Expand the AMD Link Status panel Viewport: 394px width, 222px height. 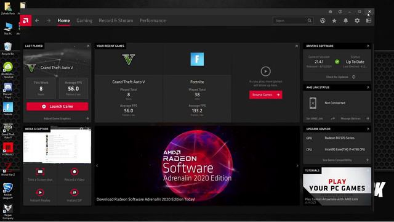pos(368,88)
